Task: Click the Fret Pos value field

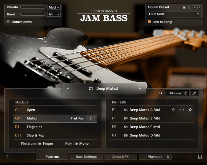Action: pyautogui.click(x=90, y=118)
